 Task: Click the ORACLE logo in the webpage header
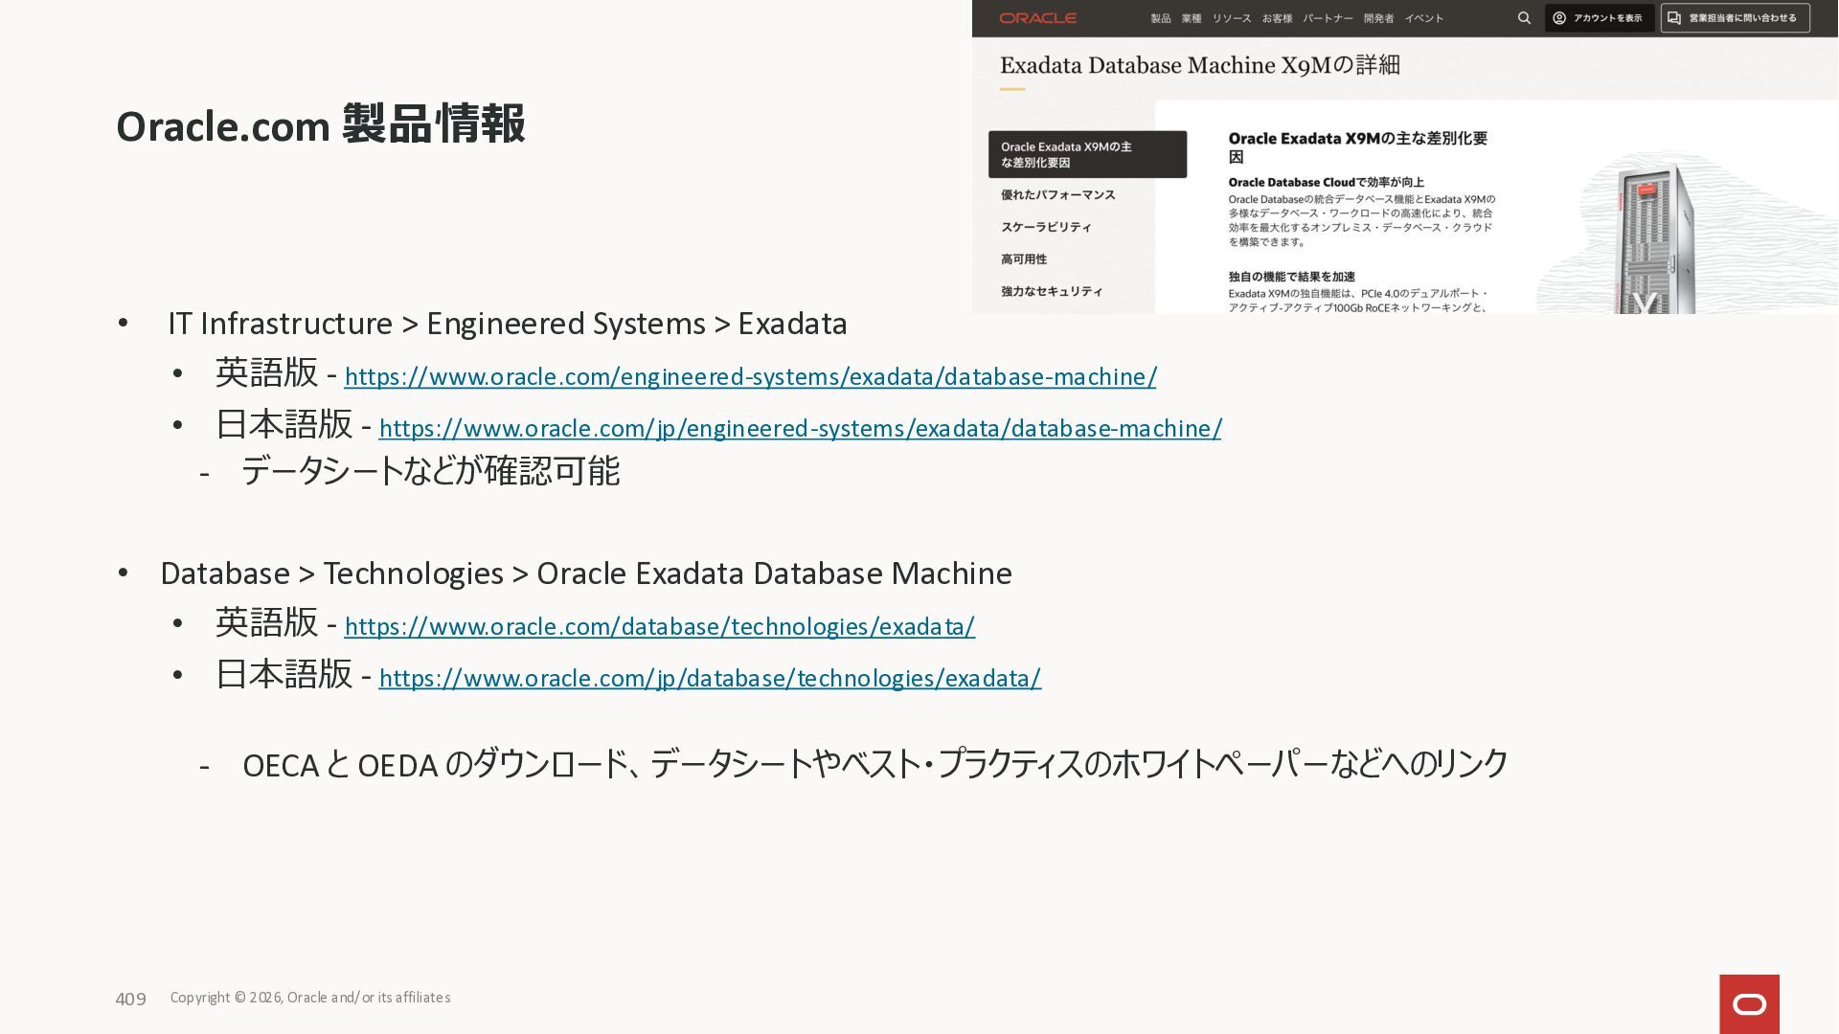coord(1037,18)
